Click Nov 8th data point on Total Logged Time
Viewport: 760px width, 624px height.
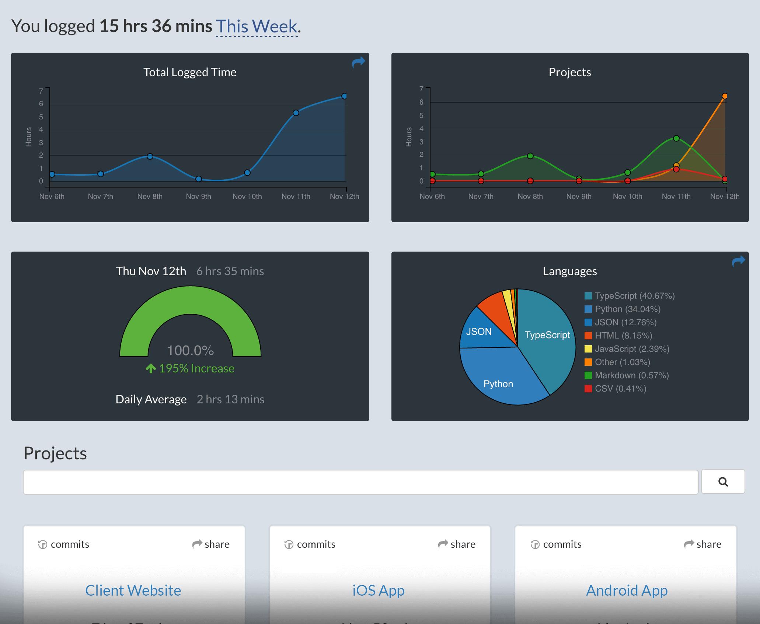click(150, 157)
